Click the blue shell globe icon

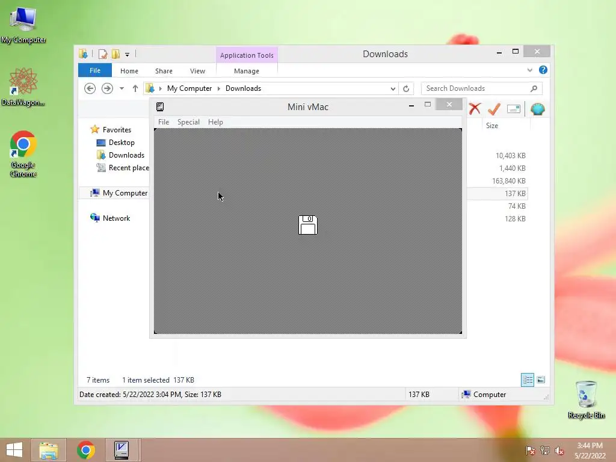537,109
